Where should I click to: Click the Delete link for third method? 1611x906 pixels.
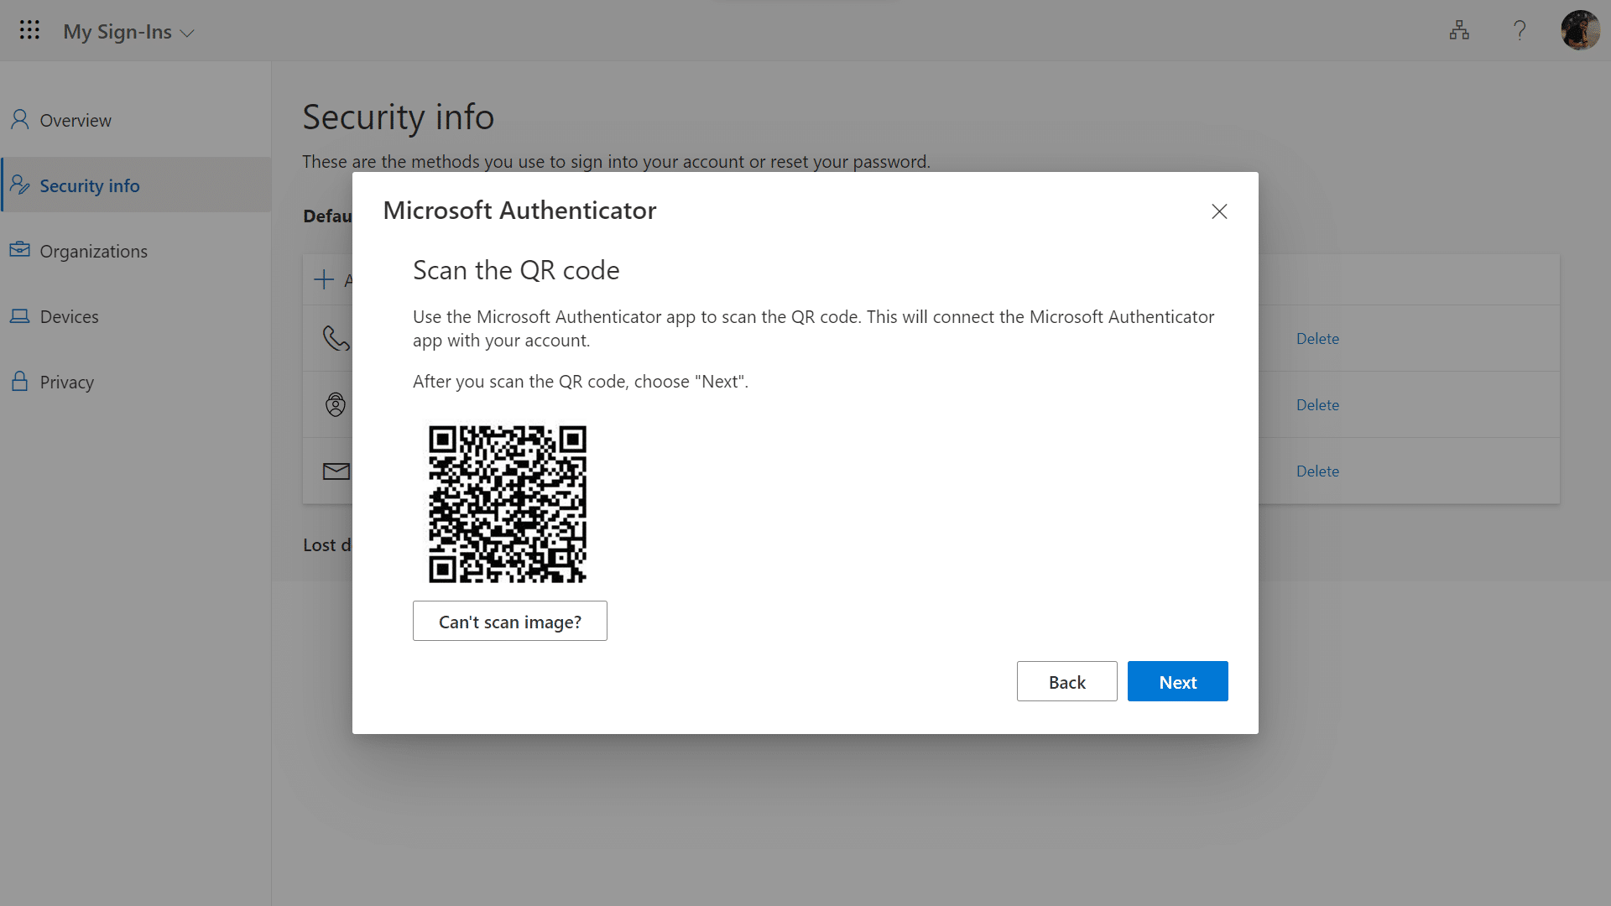[x=1318, y=470]
